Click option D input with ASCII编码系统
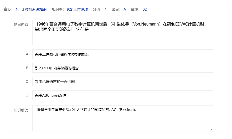This screenshot has width=232, height=139. (122, 95)
